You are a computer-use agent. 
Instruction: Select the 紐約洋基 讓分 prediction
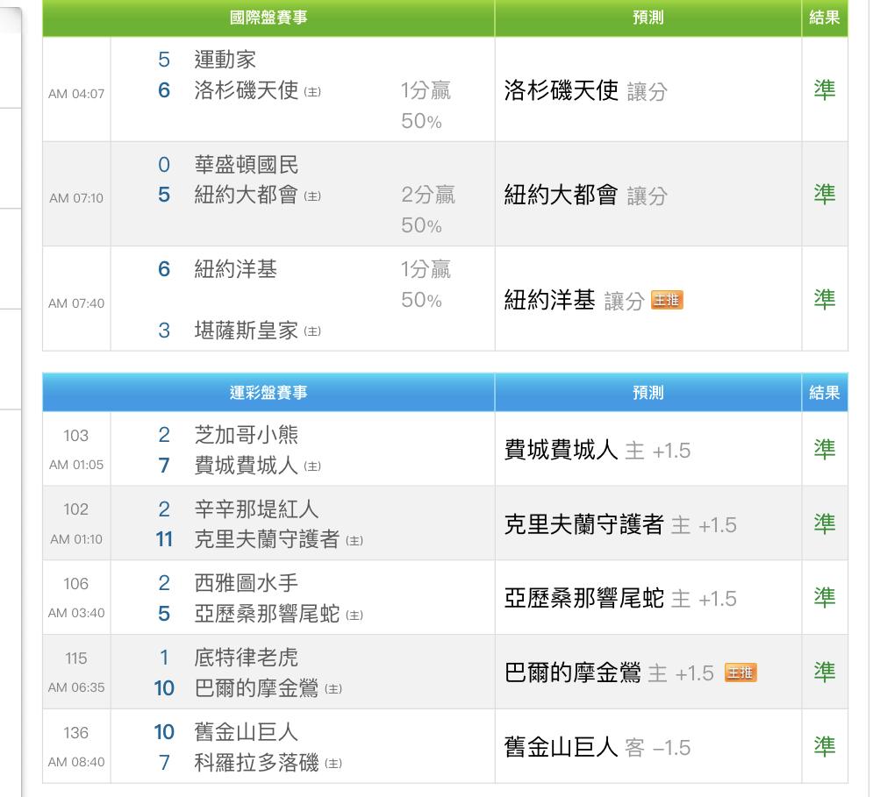pyautogui.click(x=574, y=300)
